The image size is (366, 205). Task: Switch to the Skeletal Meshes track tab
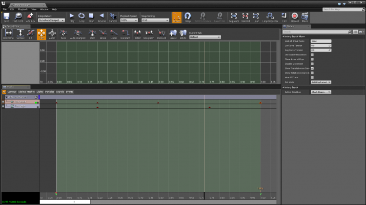[x=26, y=91]
